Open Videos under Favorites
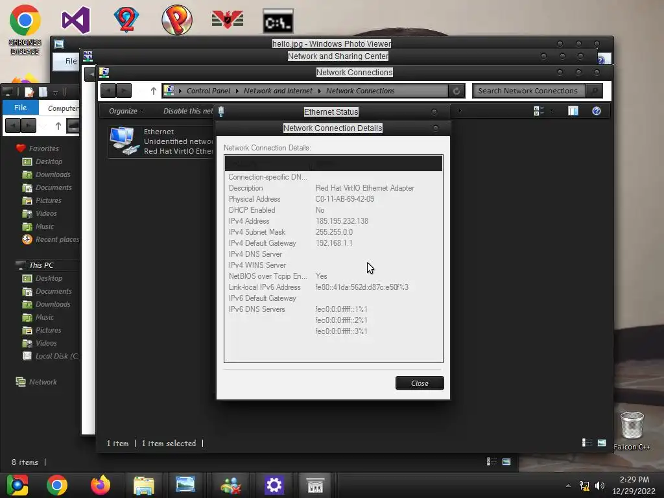The image size is (664, 498). pos(46,213)
